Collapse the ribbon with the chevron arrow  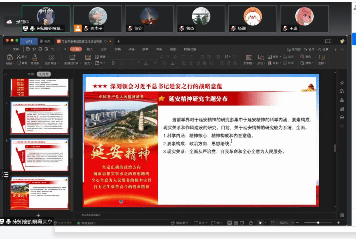click(x=342, y=49)
